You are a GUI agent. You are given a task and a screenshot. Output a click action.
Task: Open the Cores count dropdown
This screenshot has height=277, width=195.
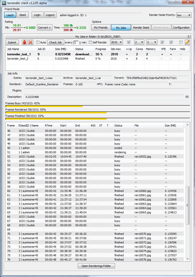[139, 42]
